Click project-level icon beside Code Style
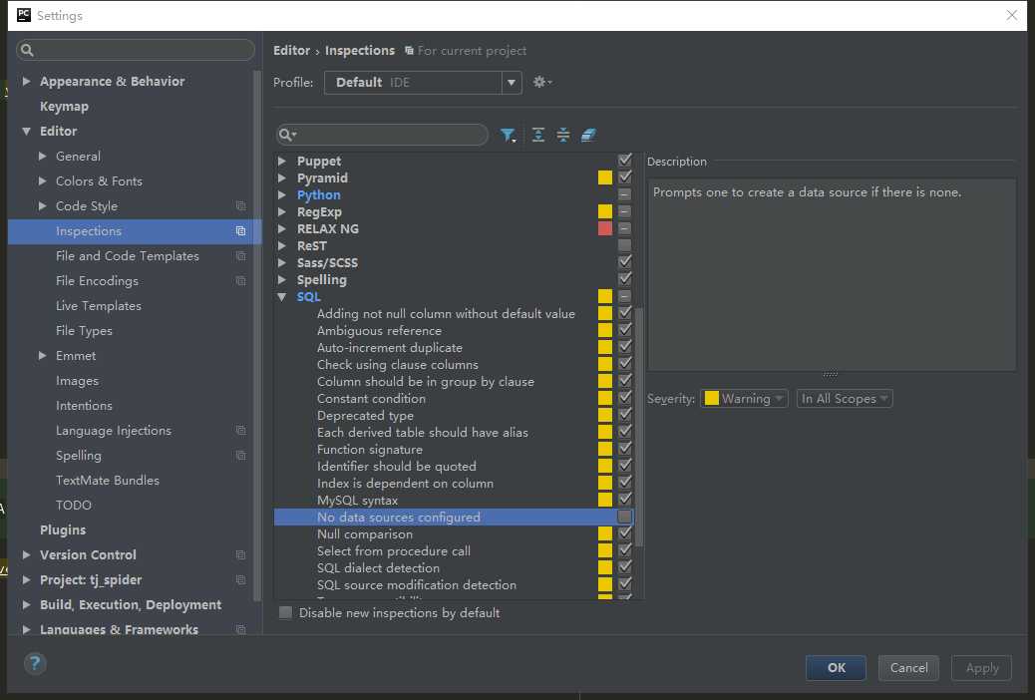 click(x=241, y=206)
